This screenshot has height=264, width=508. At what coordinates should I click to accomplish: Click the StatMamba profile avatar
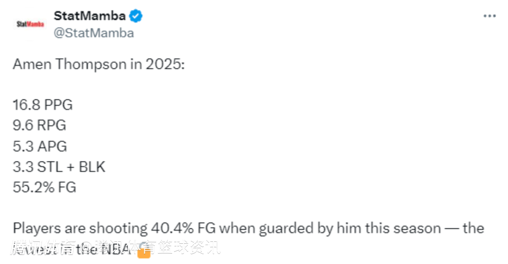pyautogui.click(x=30, y=24)
